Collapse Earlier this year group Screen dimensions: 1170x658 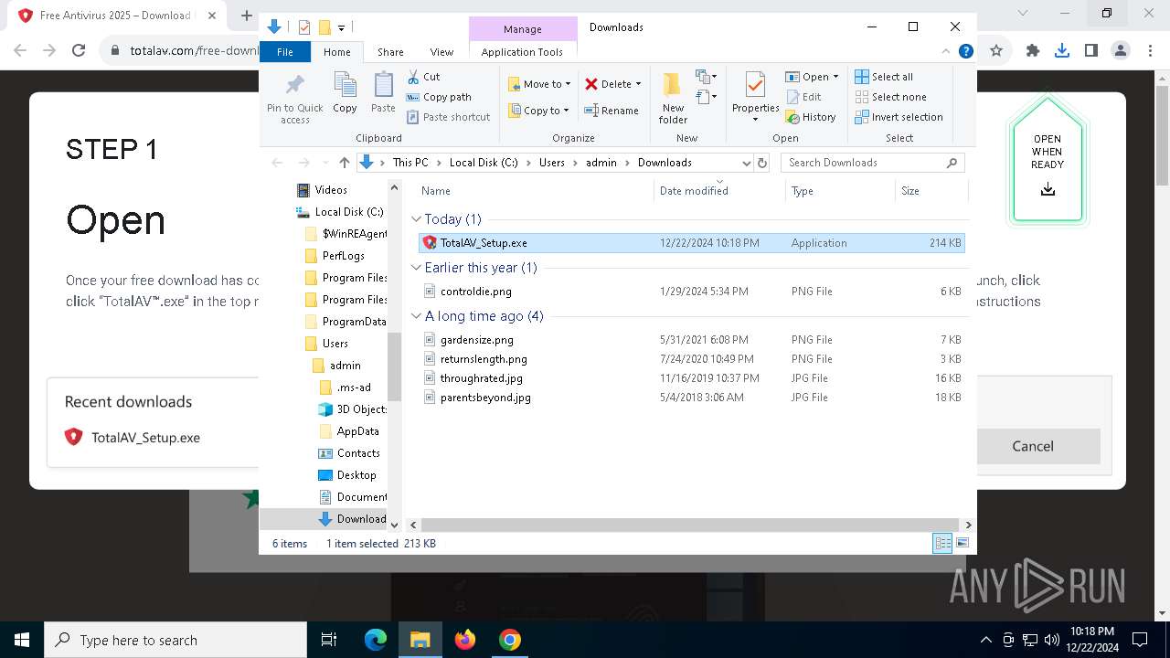tap(416, 268)
